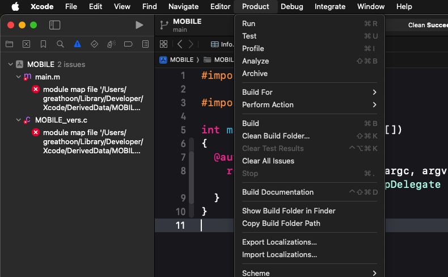Expand the Perform Action submenu
Viewport: 448px width, 277px height.
[x=310, y=104]
